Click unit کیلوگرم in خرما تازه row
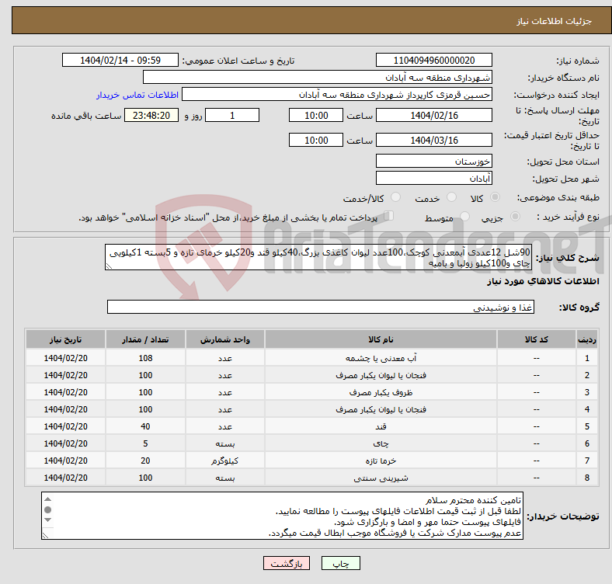612x584 pixels. tap(225, 461)
